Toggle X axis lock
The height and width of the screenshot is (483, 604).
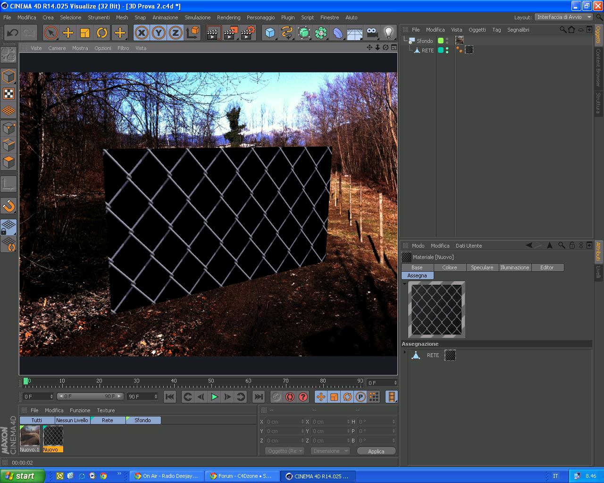[142, 33]
